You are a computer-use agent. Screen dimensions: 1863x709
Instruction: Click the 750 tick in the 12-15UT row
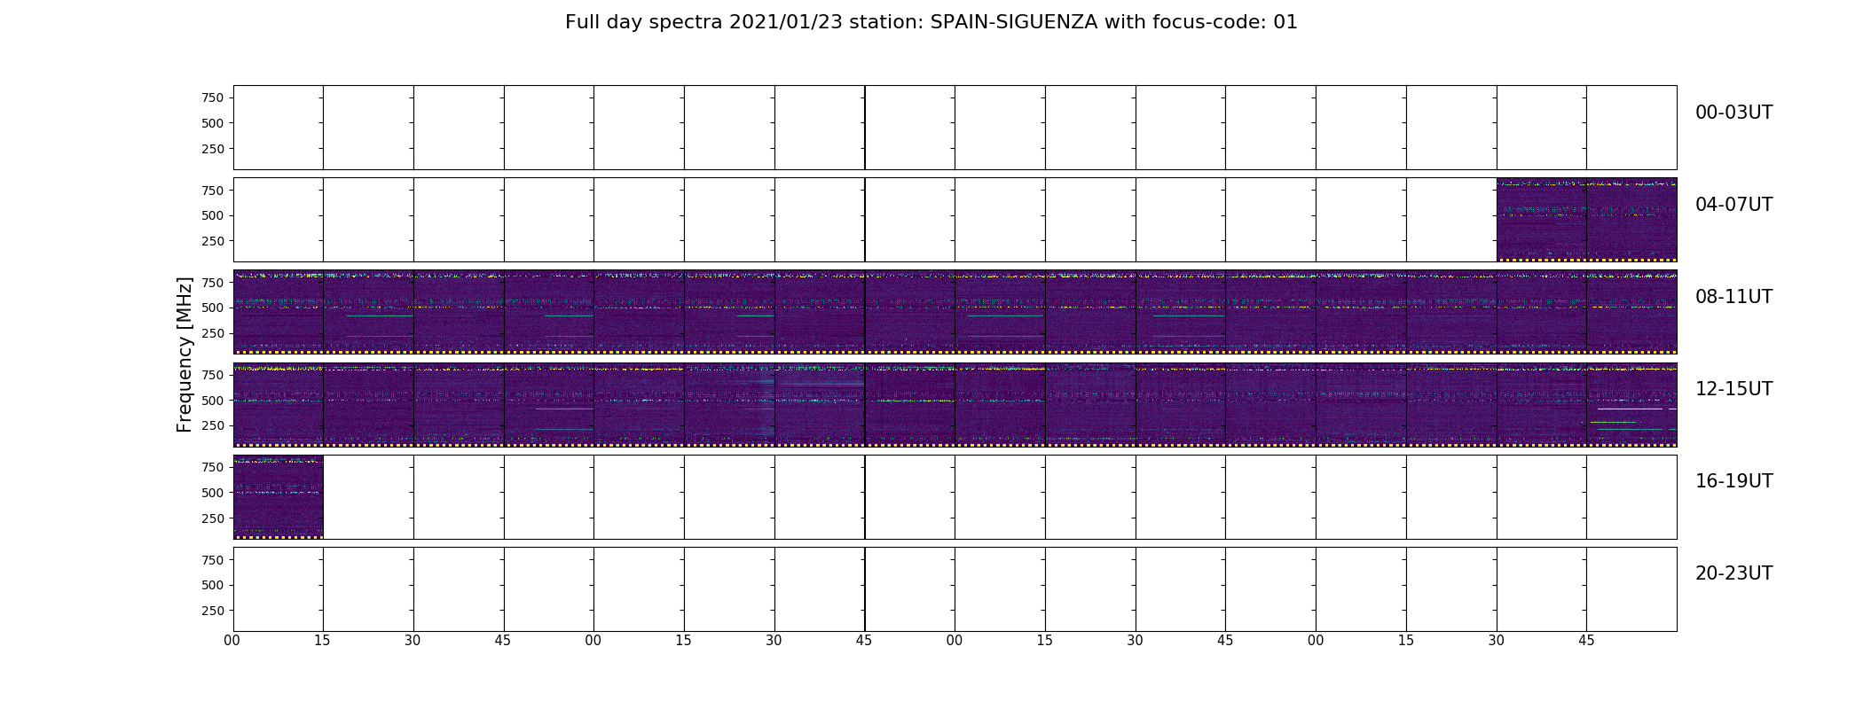pos(213,375)
